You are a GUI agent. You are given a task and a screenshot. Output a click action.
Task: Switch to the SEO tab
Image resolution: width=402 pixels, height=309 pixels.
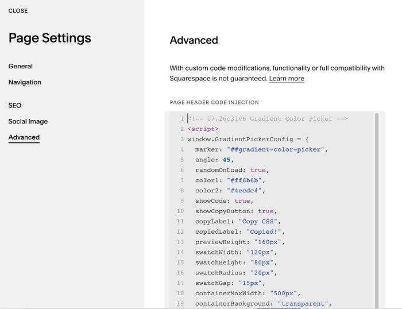click(15, 106)
